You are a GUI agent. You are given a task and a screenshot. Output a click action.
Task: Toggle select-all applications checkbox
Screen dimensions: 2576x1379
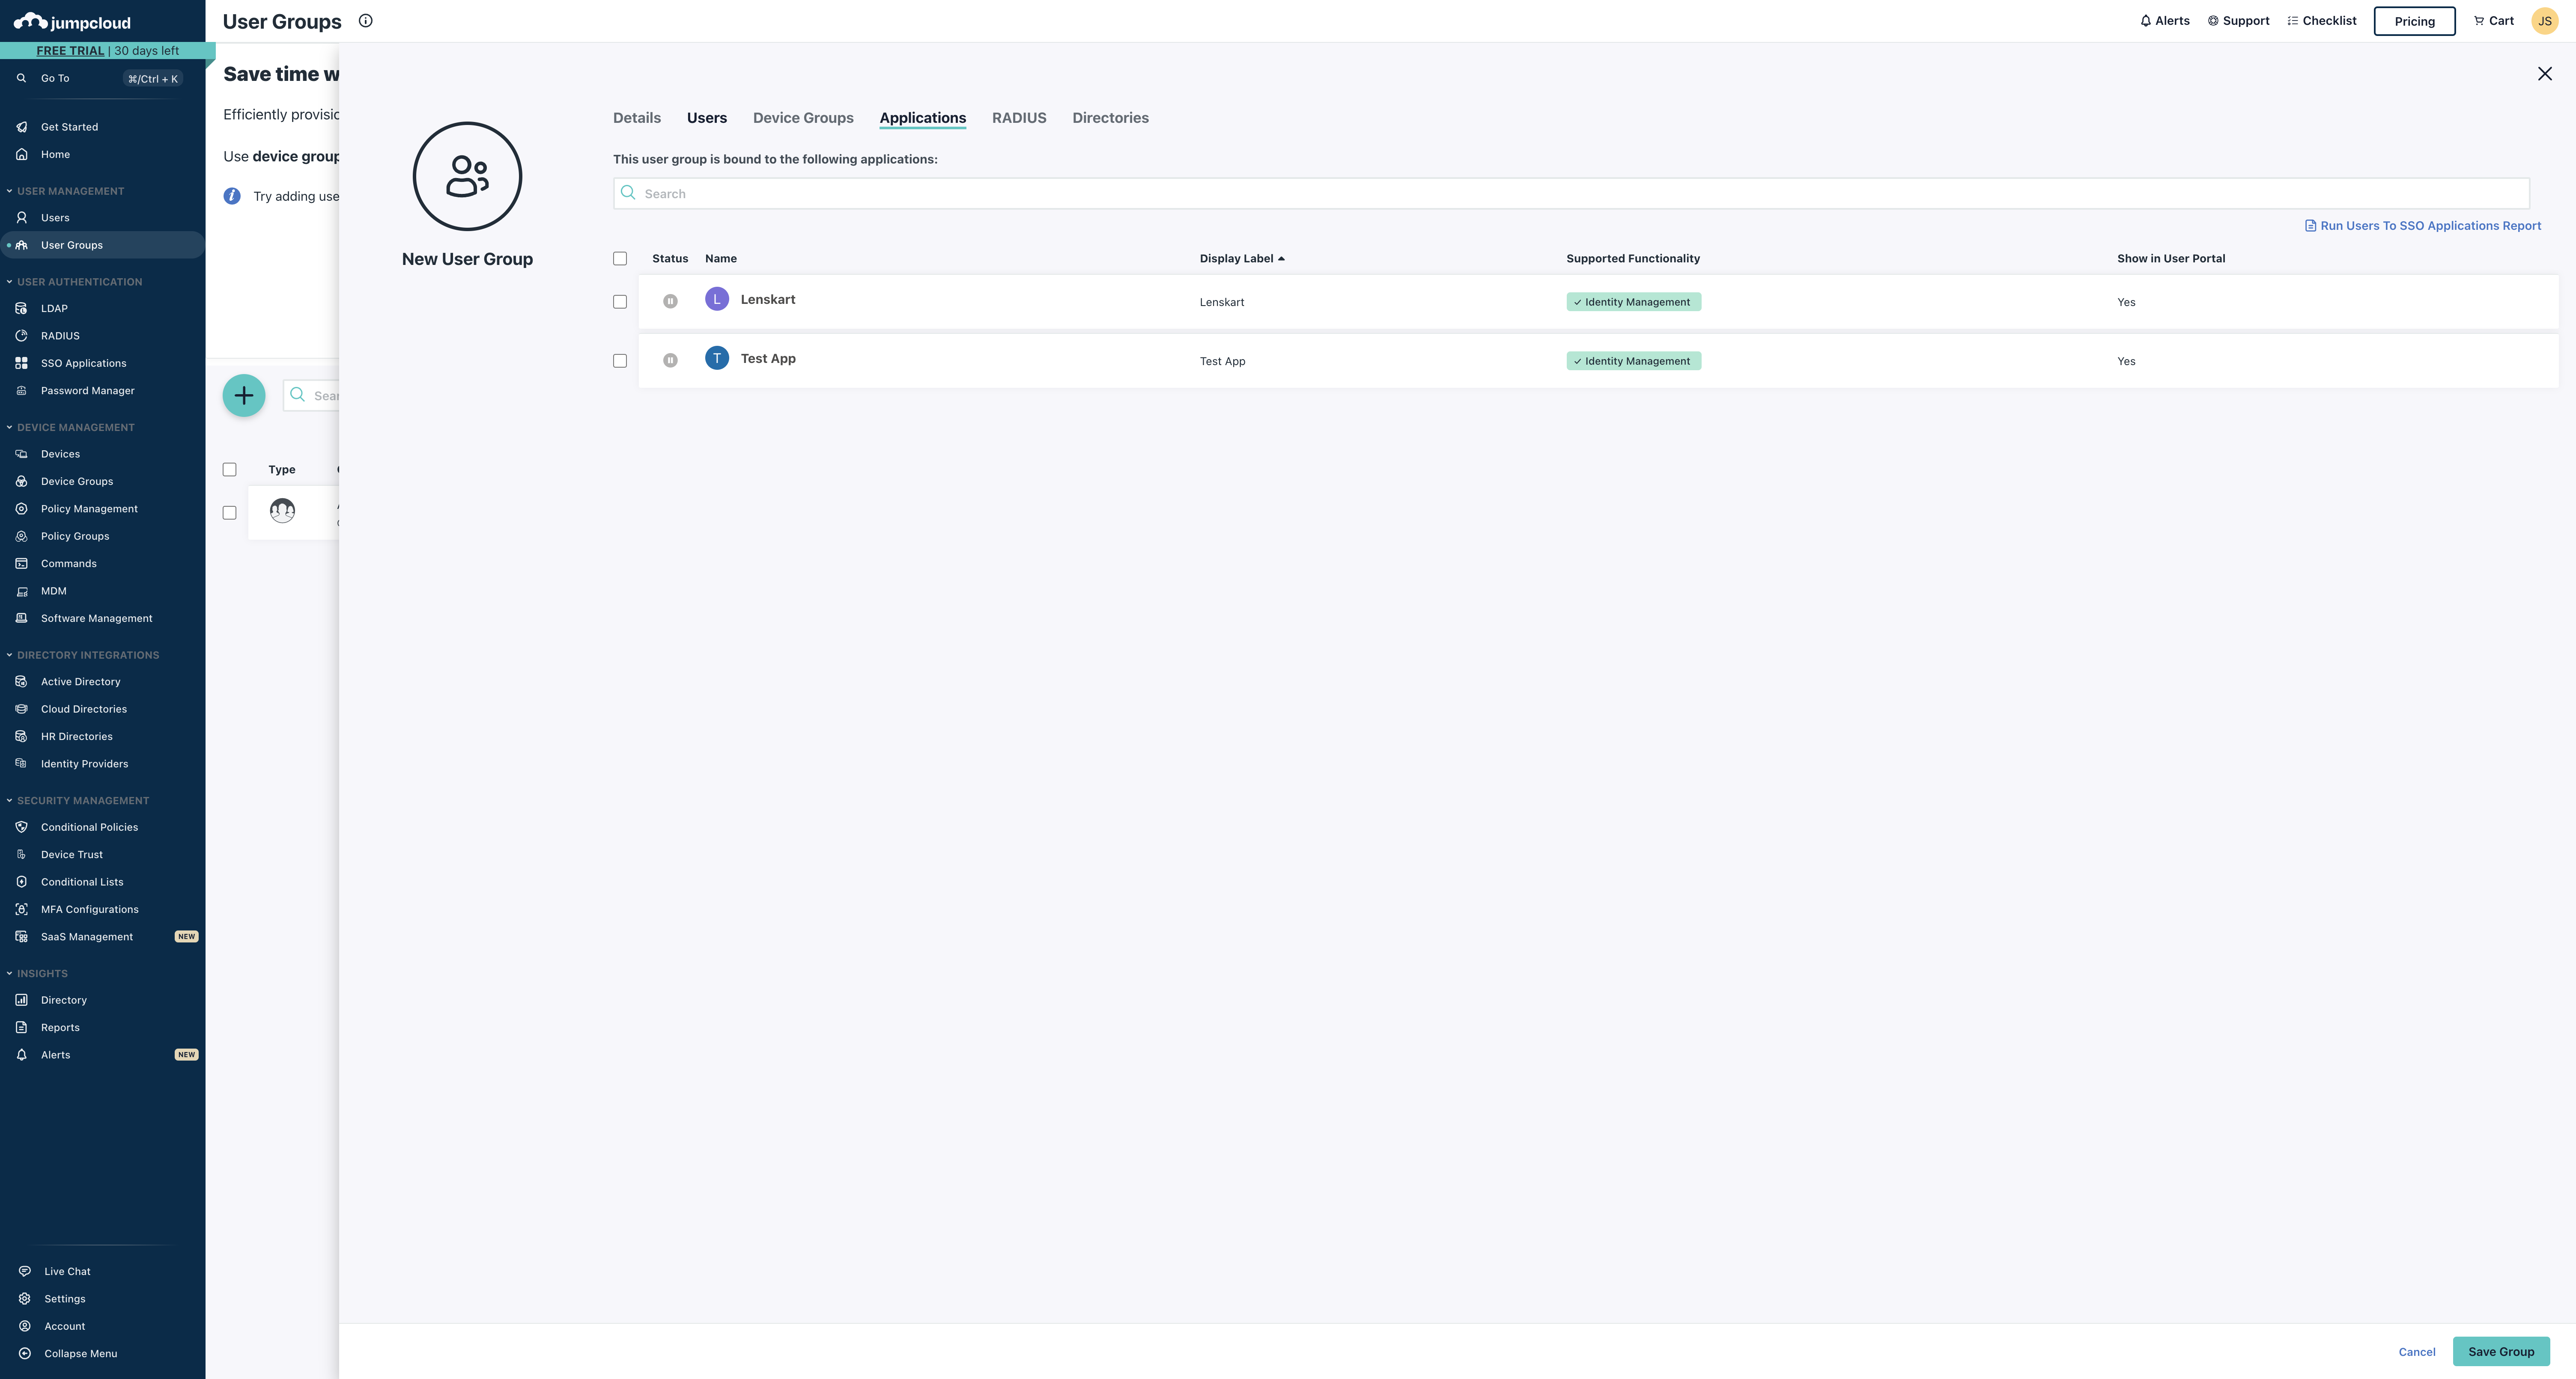click(x=620, y=259)
